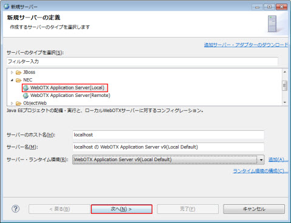Expand the JBoss tree node
The width and height of the screenshot is (291, 223).
click(x=12, y=72)
